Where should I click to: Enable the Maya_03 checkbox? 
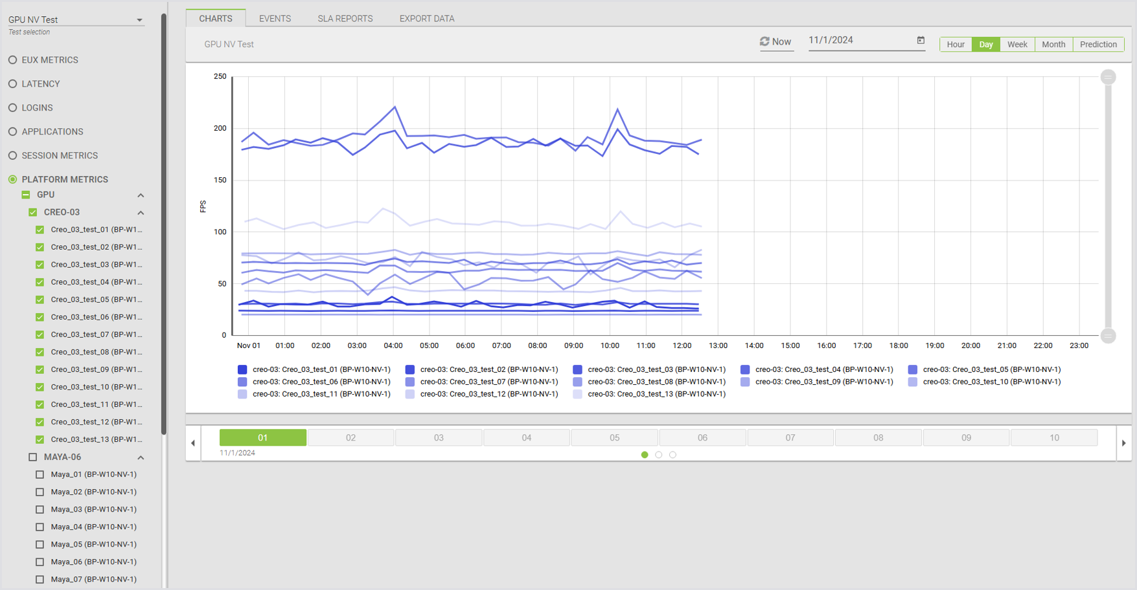click(x=40, y=509)
